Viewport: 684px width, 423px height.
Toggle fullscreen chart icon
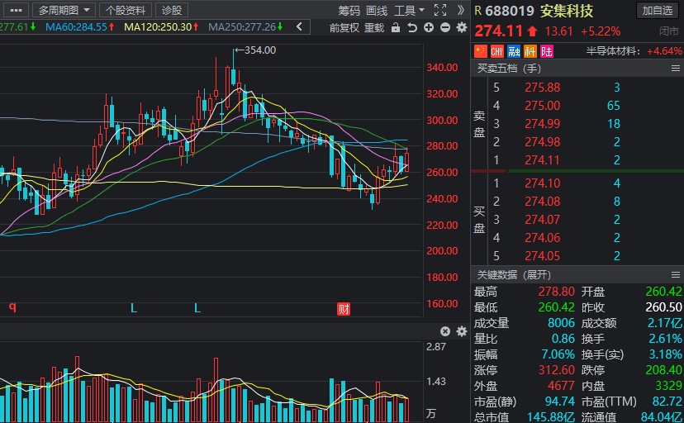[x=440, y=10]
